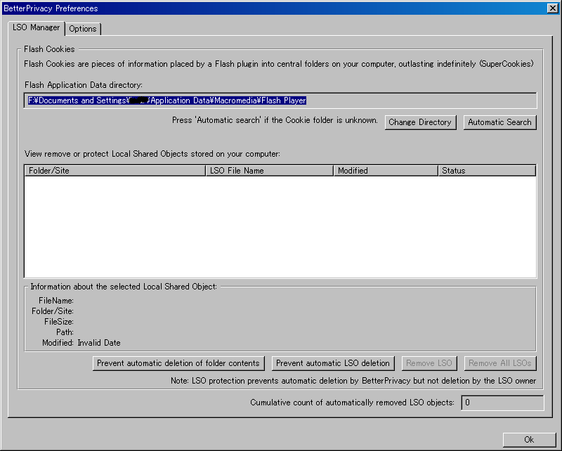Select the cumulative removed LSO count field
The height and width of the screenshot is (451, 562).
pos(502,403)
